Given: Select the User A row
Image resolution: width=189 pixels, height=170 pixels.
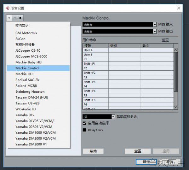Looking at the screenshot, I should click(x=128, y=50).
